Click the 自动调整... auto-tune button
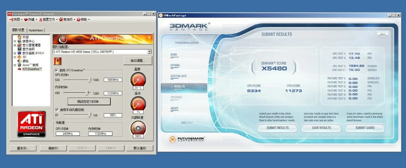This screenshot has height=168, width=406. pos(138,61)
